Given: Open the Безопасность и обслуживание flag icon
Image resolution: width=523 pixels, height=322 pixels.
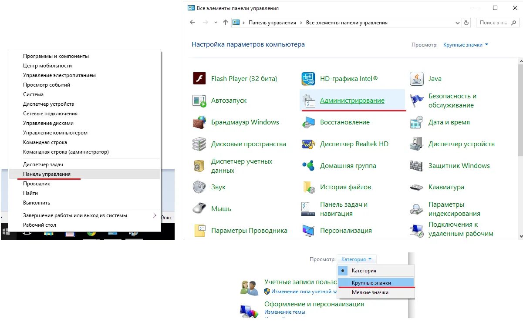Looking at the screenshot, I should [417, 101].
